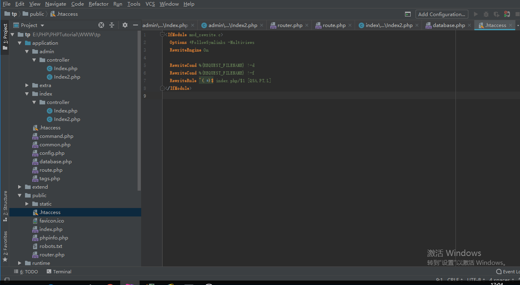
Task: Select robots.txt in the project tree
Action: pos(50,246)
